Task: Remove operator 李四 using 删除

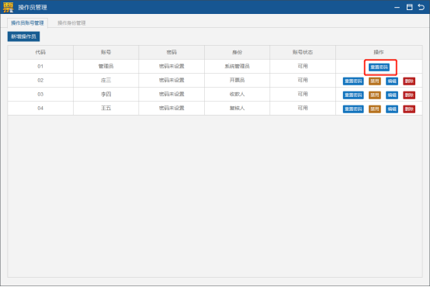Action: [x=409, y=95]
